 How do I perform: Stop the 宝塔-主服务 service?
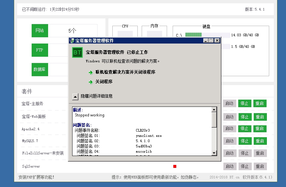(244, 103)
